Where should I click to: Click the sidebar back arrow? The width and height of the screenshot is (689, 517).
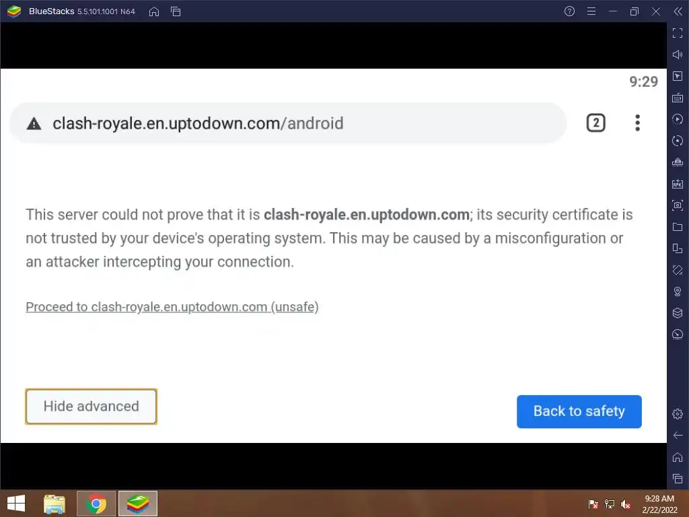(677, 436)
